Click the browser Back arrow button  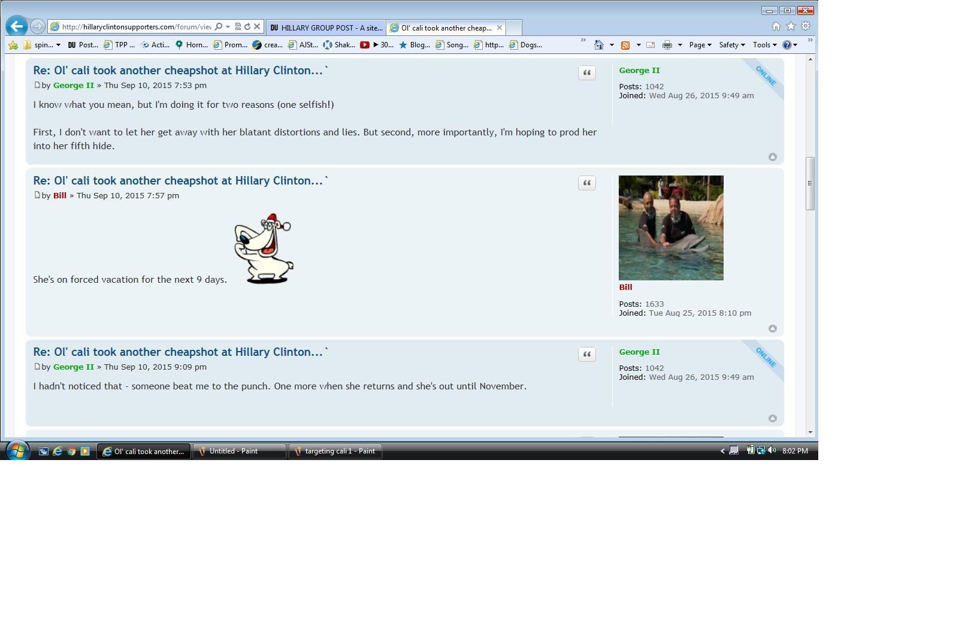[x=17, y=26]
